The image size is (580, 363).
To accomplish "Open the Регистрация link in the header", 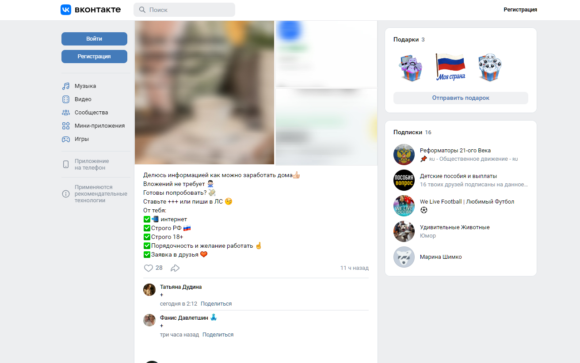I will 520,10.
